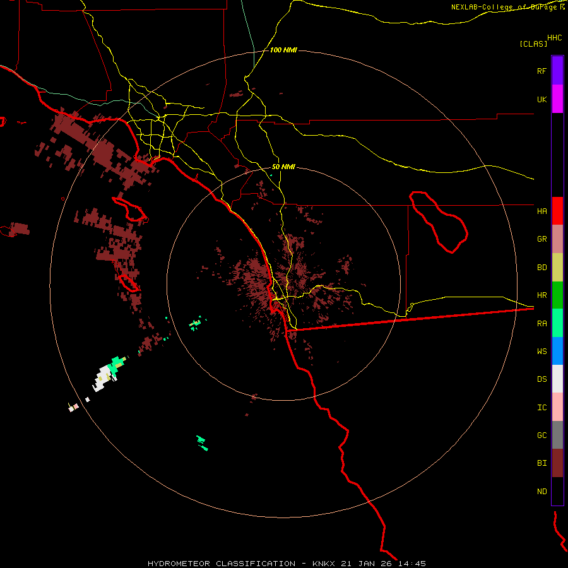
Task: Click the "BI" legend label
Action: pyautogui.click(x=541, y=463)
